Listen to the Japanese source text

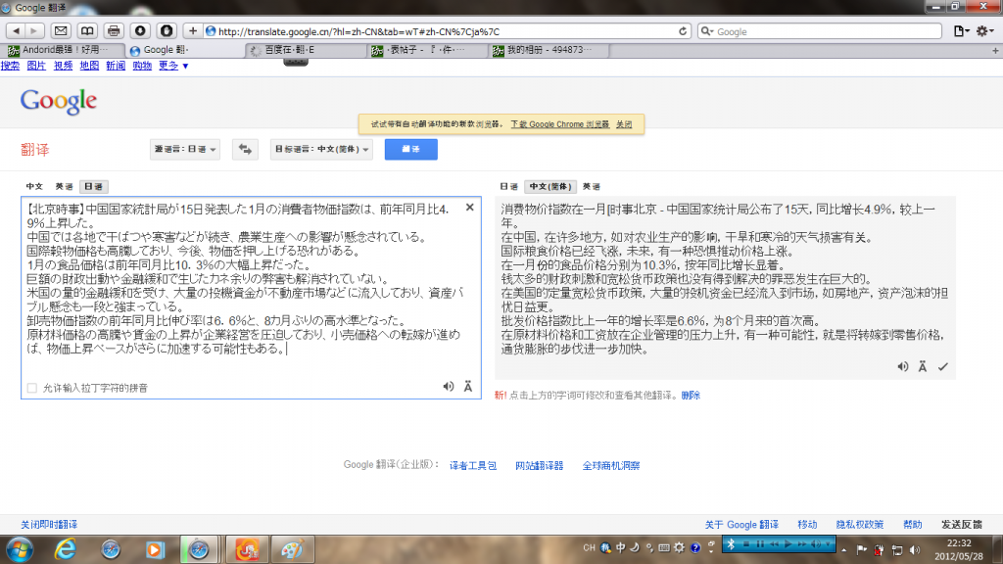(449, 386)
